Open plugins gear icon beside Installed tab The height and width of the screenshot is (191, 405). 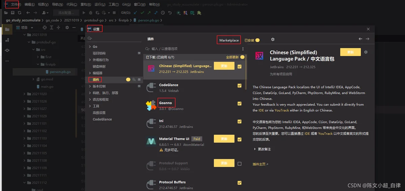273,40
